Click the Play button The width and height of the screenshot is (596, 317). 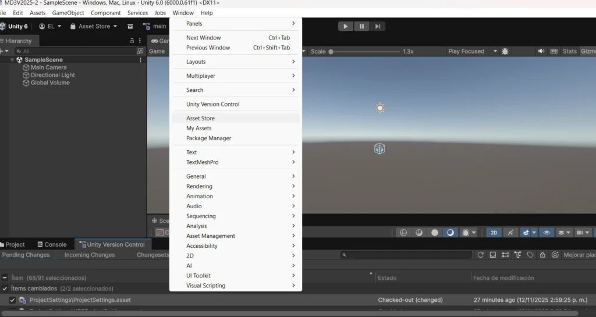tap(346, 26)
